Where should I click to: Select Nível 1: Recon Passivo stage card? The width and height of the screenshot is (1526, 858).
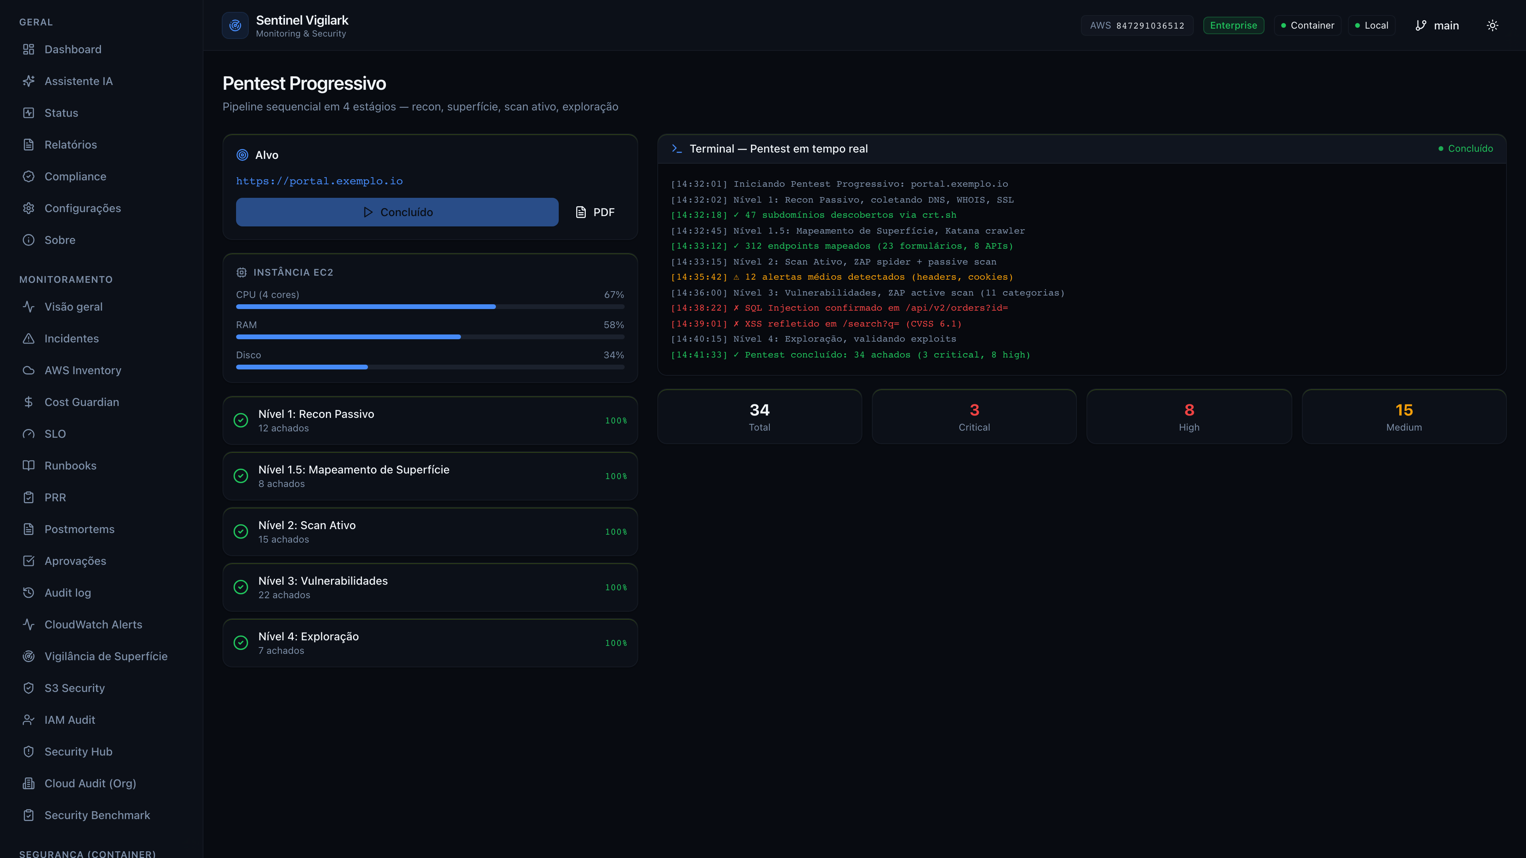[430, 420]
